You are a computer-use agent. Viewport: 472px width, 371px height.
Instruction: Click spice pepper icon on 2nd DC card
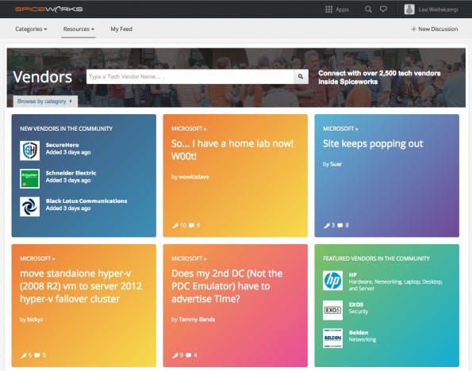coord(175,355)
